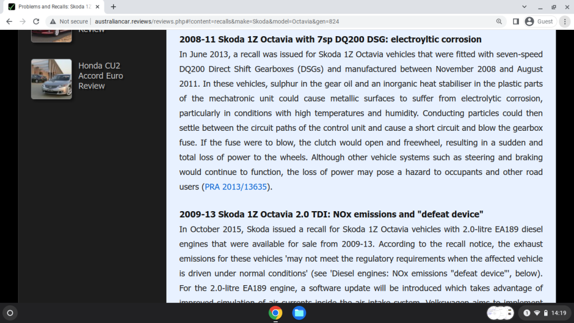
Task: Restore the browser window size
Action: pos(553,6)
